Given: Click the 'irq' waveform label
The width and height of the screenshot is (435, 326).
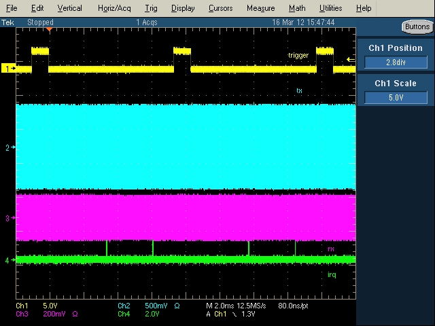Looking at the screenshot, I should 332,274.
